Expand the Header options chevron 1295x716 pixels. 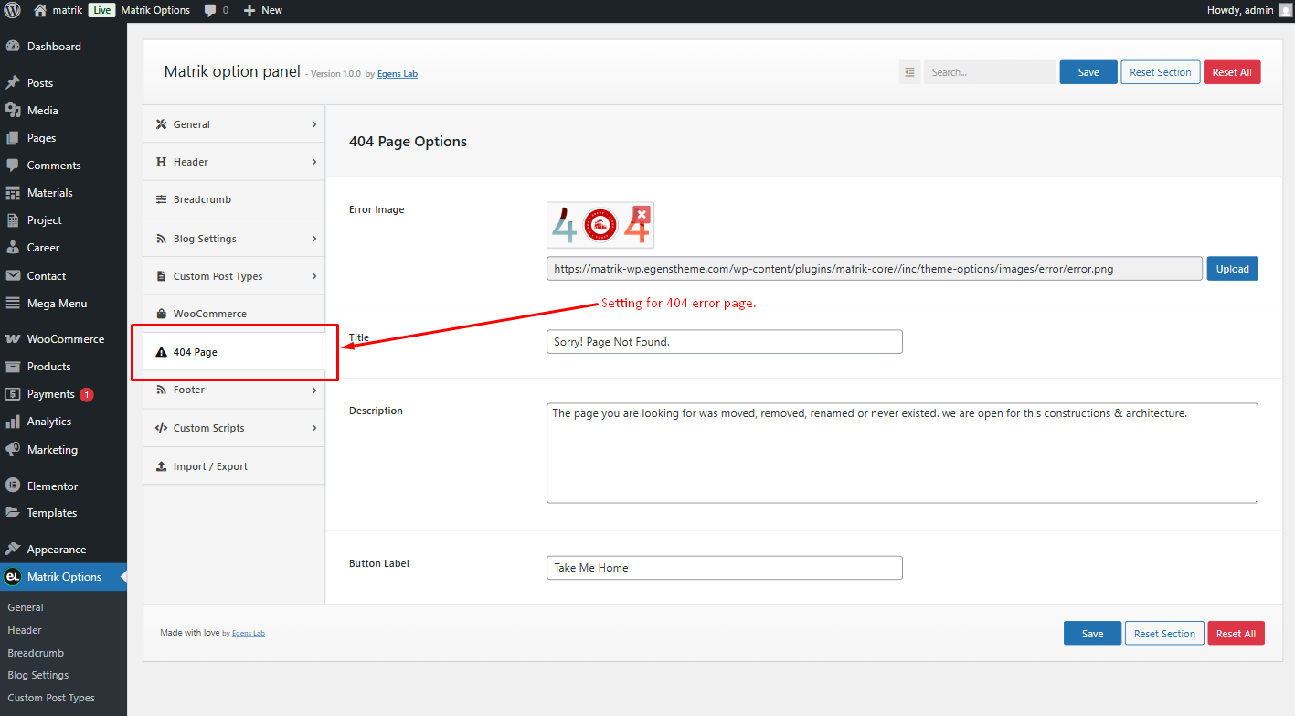coord(313,162)
